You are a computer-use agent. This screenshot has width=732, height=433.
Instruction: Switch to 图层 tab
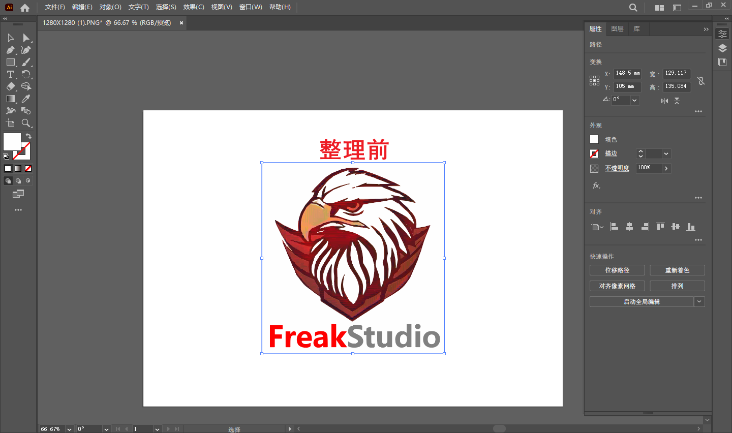pos(617,29)
